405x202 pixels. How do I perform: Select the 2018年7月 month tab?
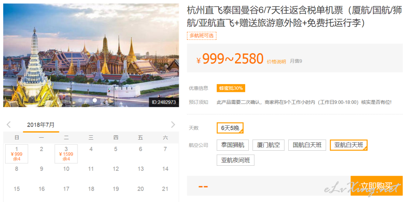[x=41, y=125]
